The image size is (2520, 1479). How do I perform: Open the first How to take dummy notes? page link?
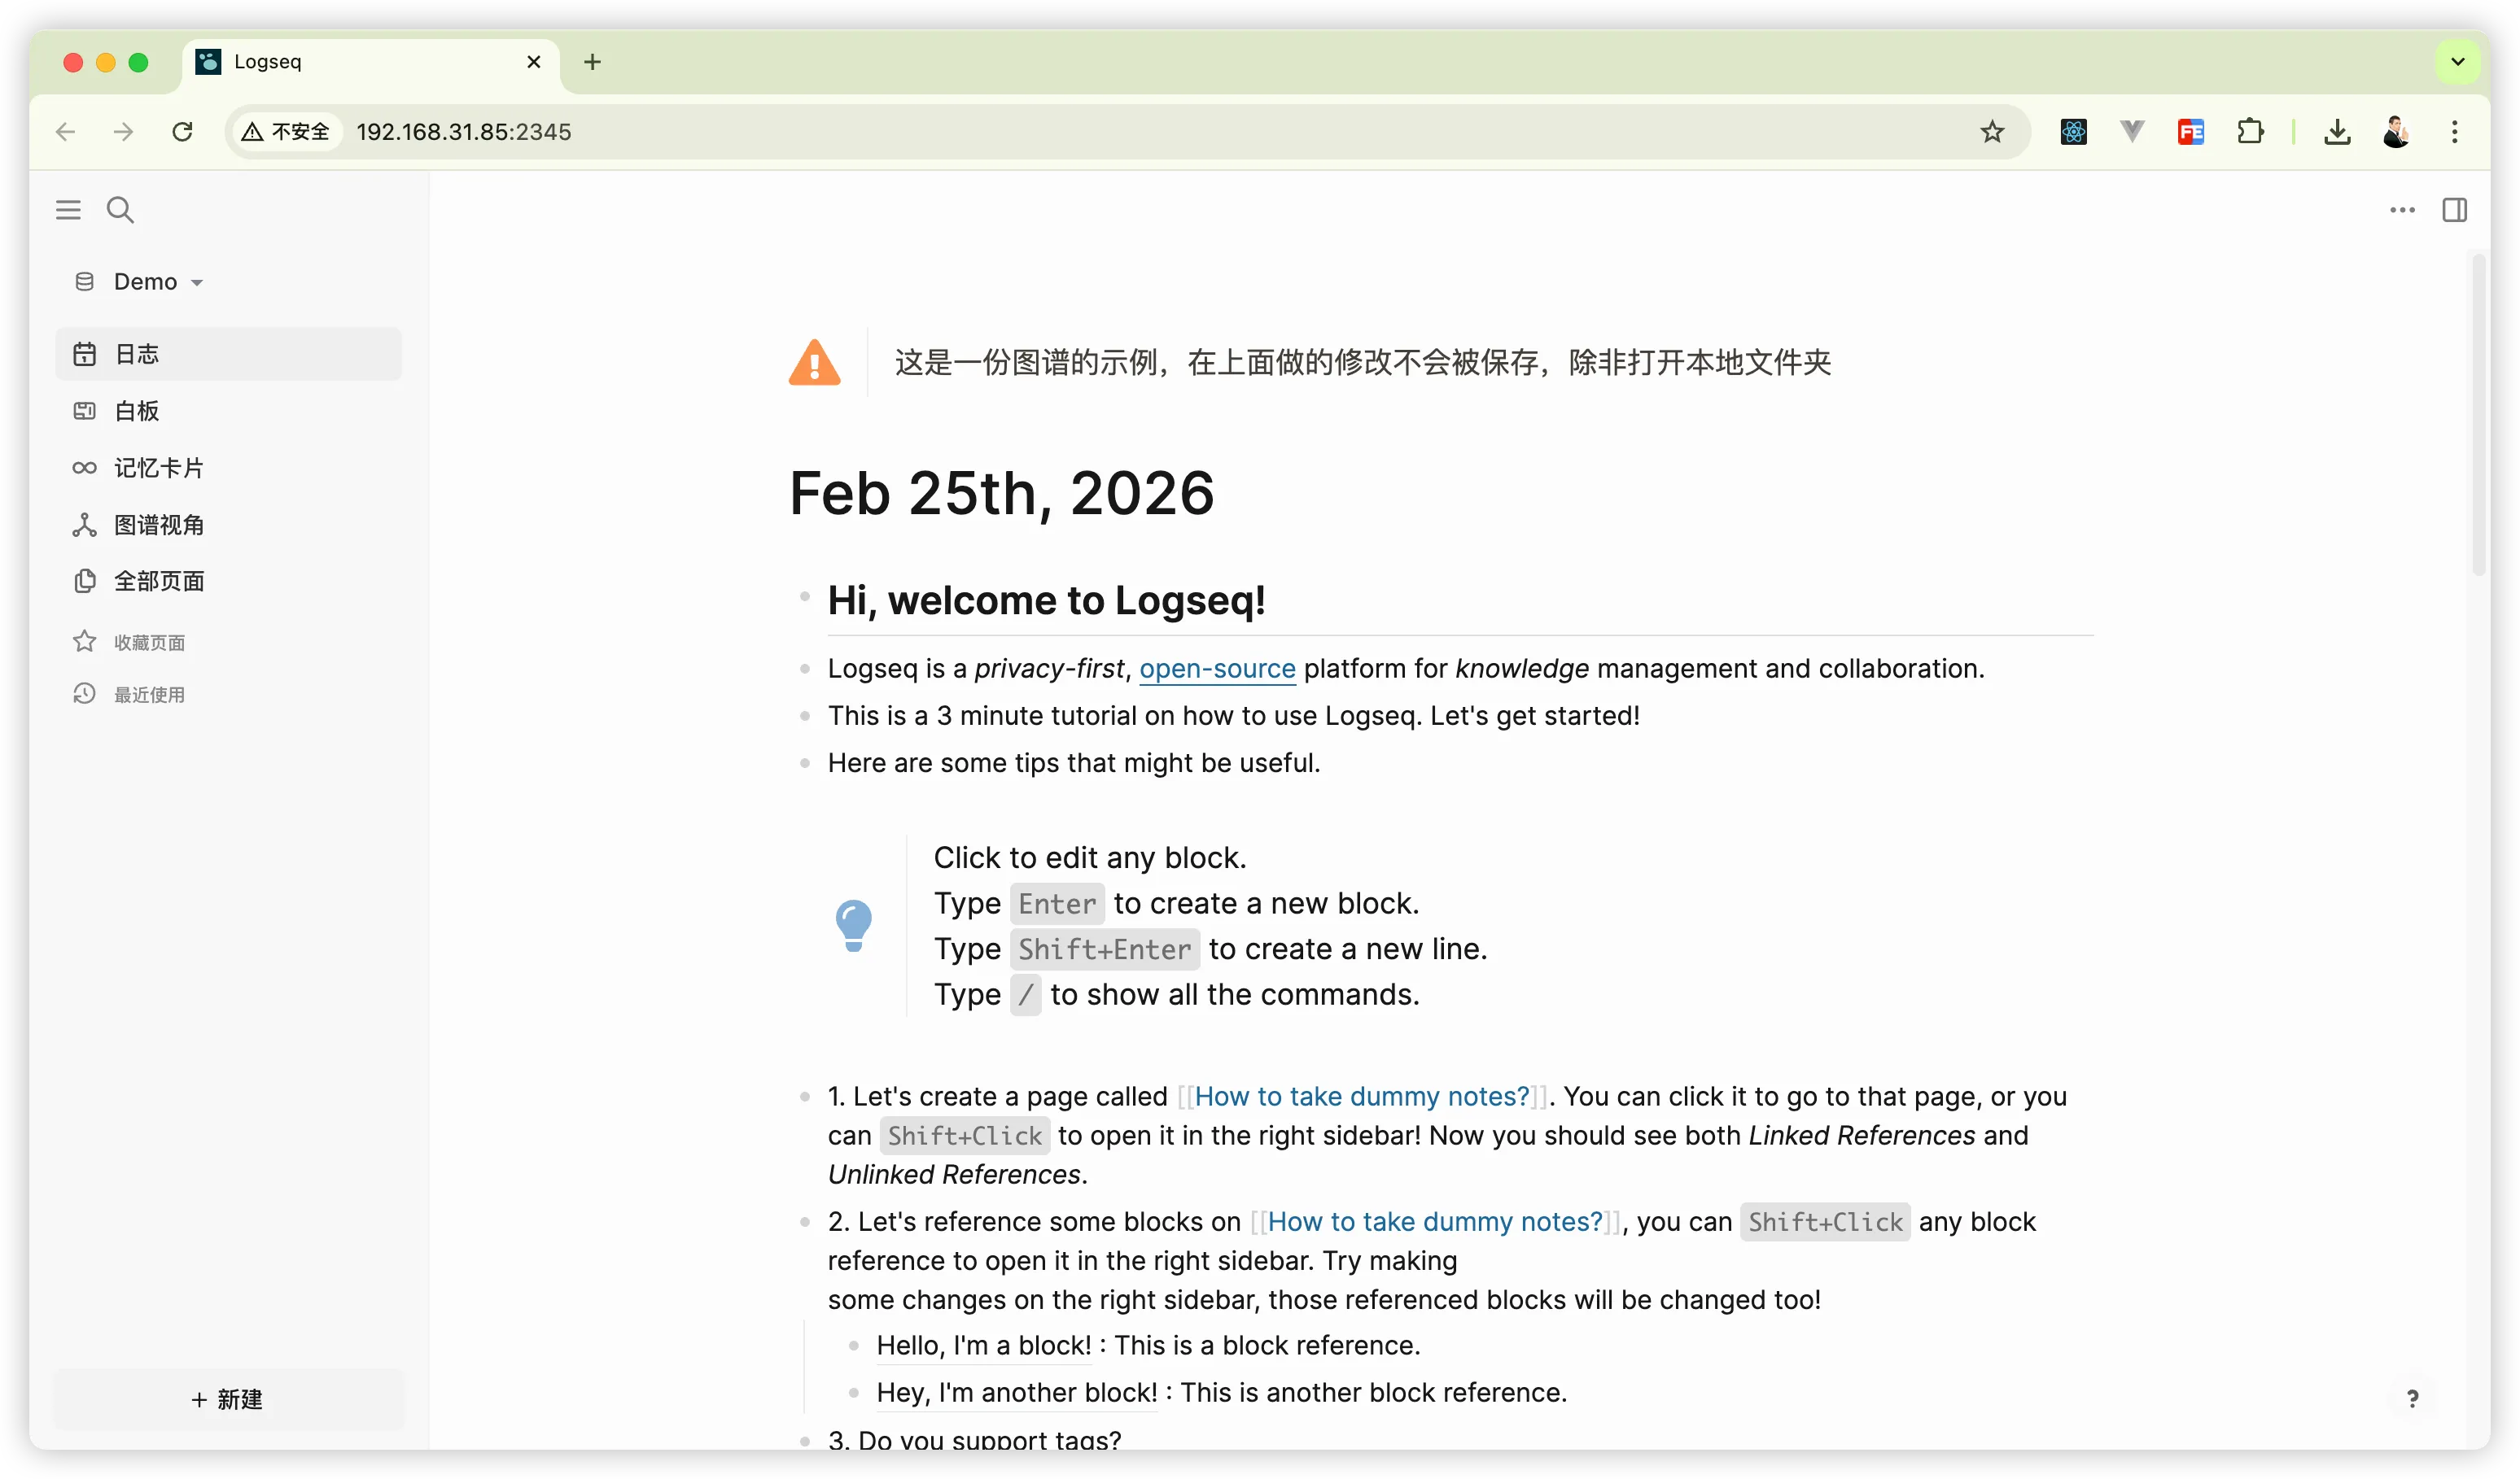point(1362,1097)
